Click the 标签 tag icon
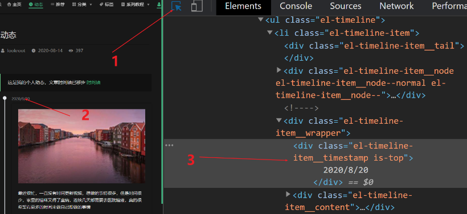 tap(101, 5)
